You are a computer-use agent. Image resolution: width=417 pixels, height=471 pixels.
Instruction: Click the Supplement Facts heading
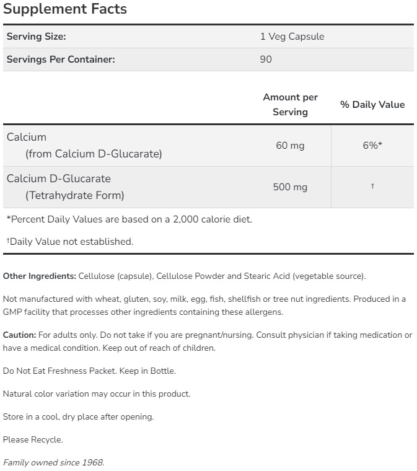[65, 9]
